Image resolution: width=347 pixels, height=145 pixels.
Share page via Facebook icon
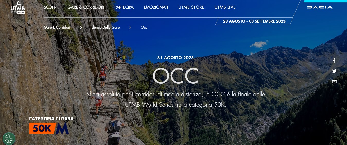click(x=334, y=61)
